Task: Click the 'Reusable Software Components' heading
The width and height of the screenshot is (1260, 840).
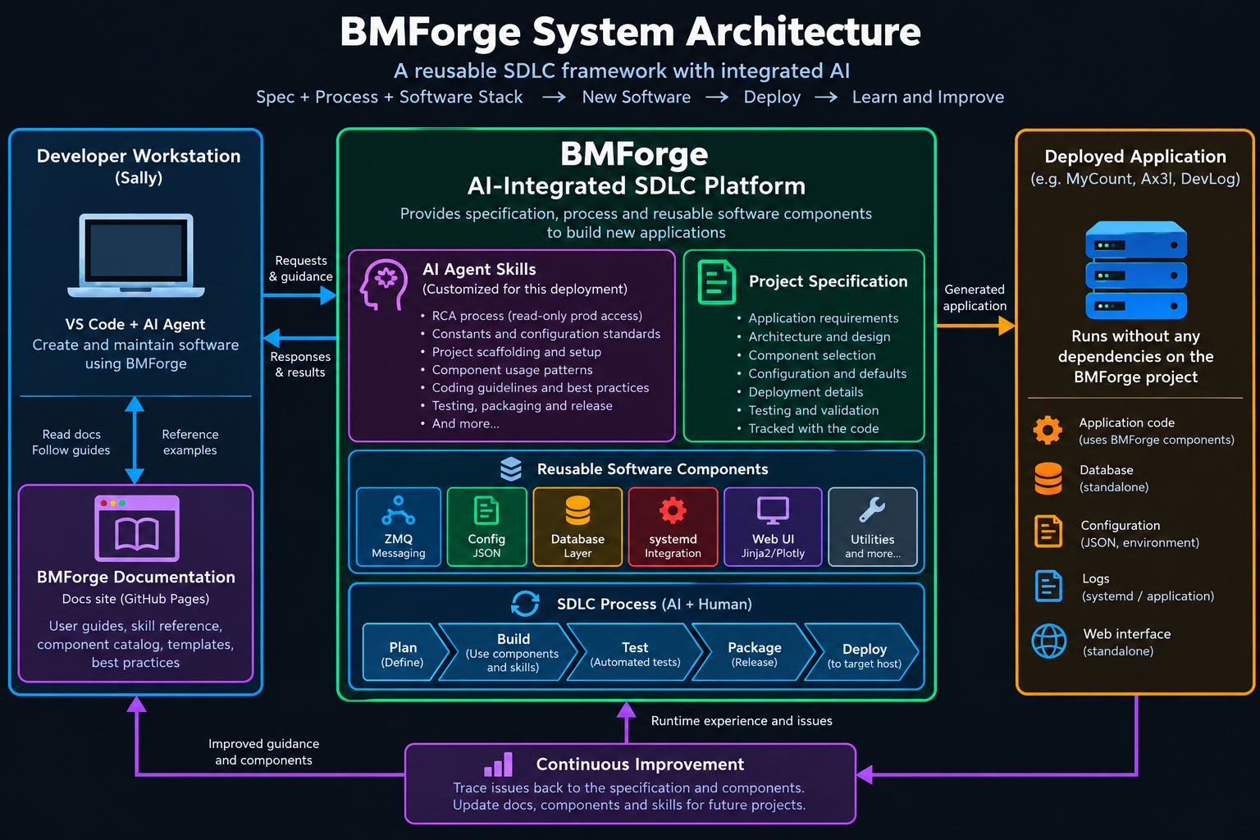Action: coord(653,469)
